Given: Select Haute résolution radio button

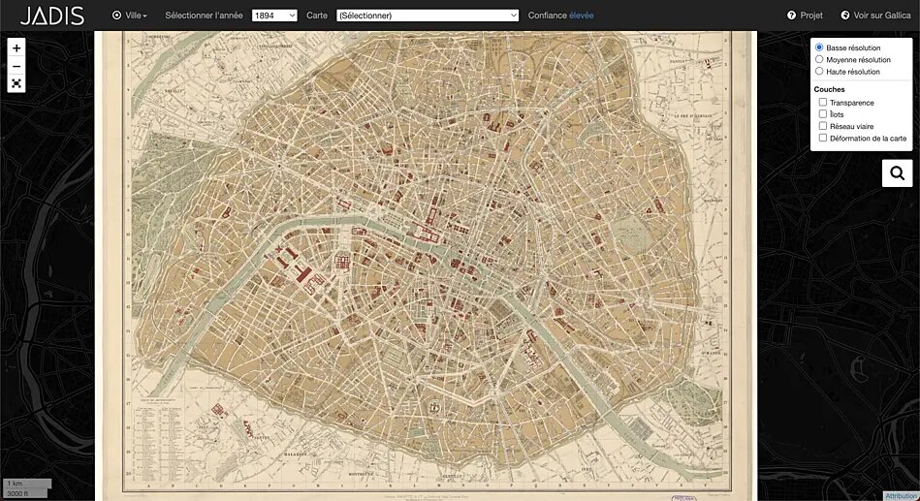Looking at the screenshot, I should point(819,71).
